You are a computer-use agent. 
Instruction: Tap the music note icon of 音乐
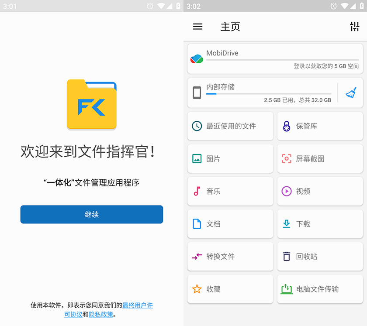coord(197,191)
